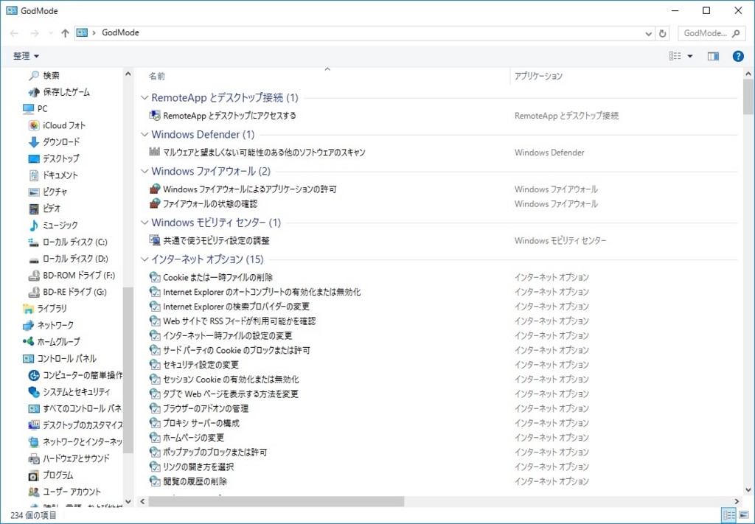This screenshot has height=524, width=755.
Task: Open recent locations dropdown arrow
Action: (51, 33)
